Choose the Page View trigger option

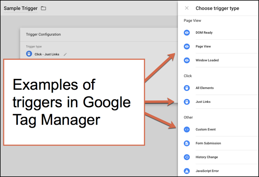coord(219,47)
